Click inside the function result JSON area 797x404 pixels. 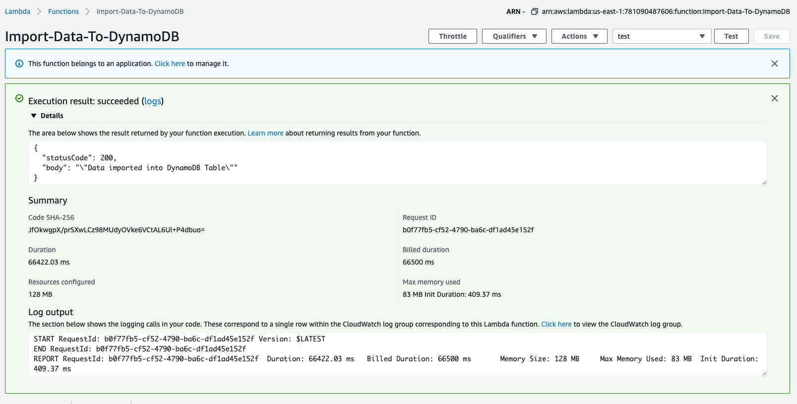coord(397,163)
